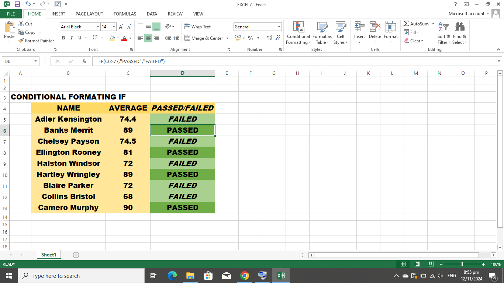Open Format as Table gallery
This screenshot has width=504, height=283.
(322, 33)
